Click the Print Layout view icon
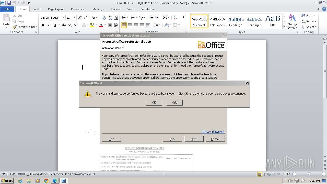The width and height of the screenshot is (327, 184). coord(260,174)
